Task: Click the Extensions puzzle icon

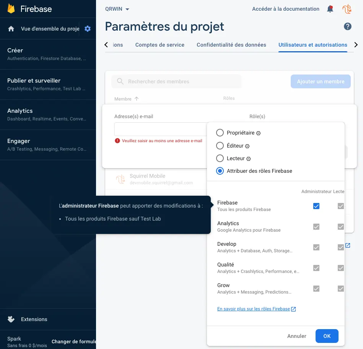Action: (x=11, y=319)
